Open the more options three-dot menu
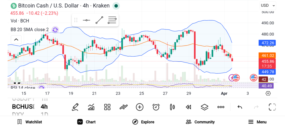 pyautogui.click(x=221, y=107)
